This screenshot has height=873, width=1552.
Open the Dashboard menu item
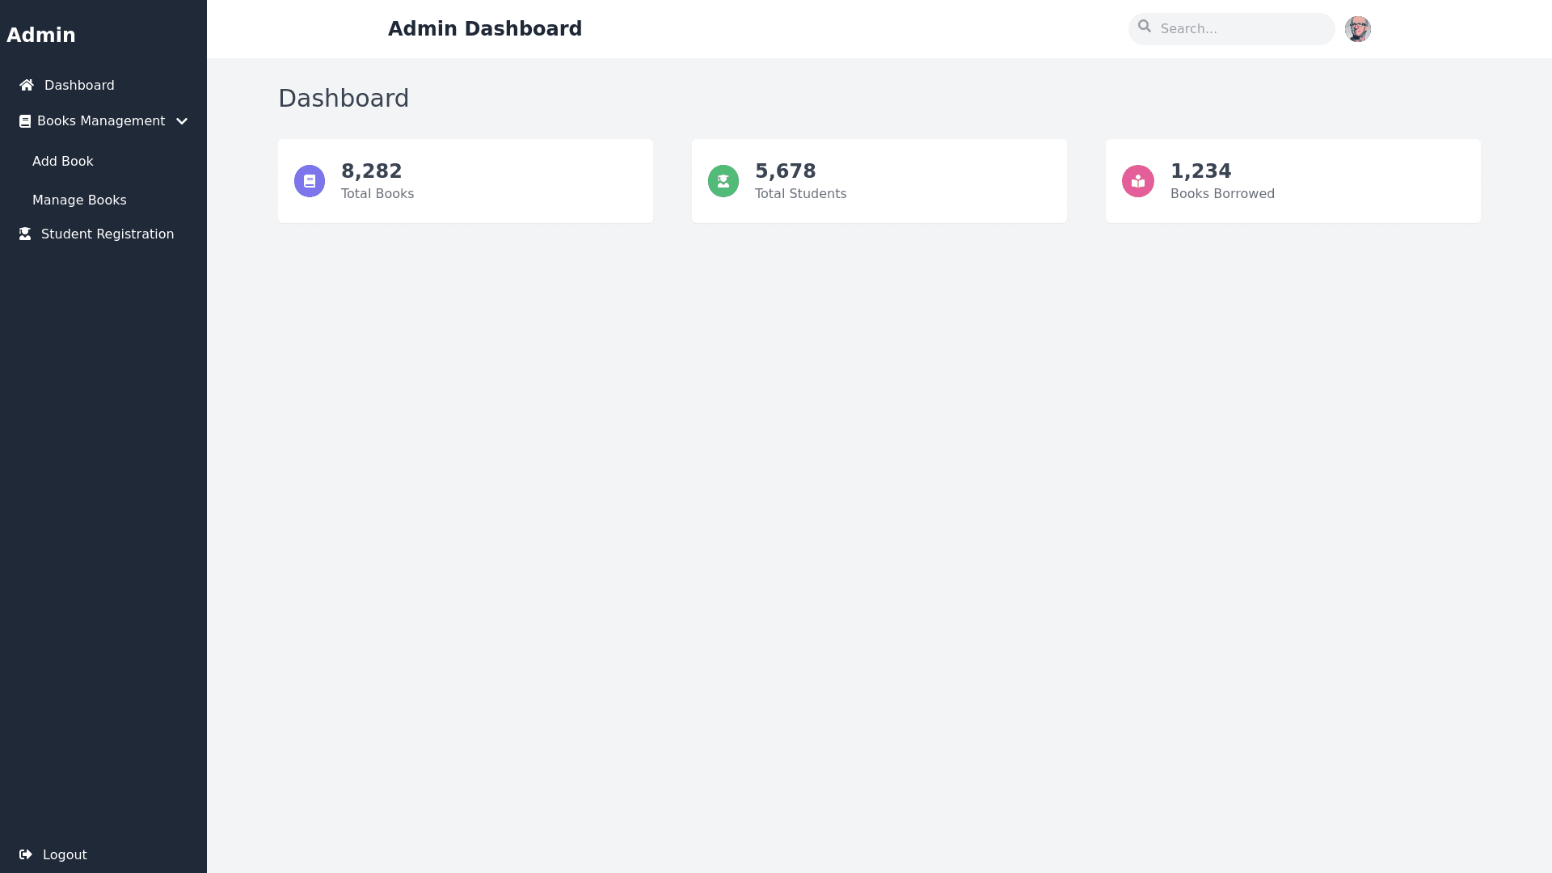[x=79, y=85]
